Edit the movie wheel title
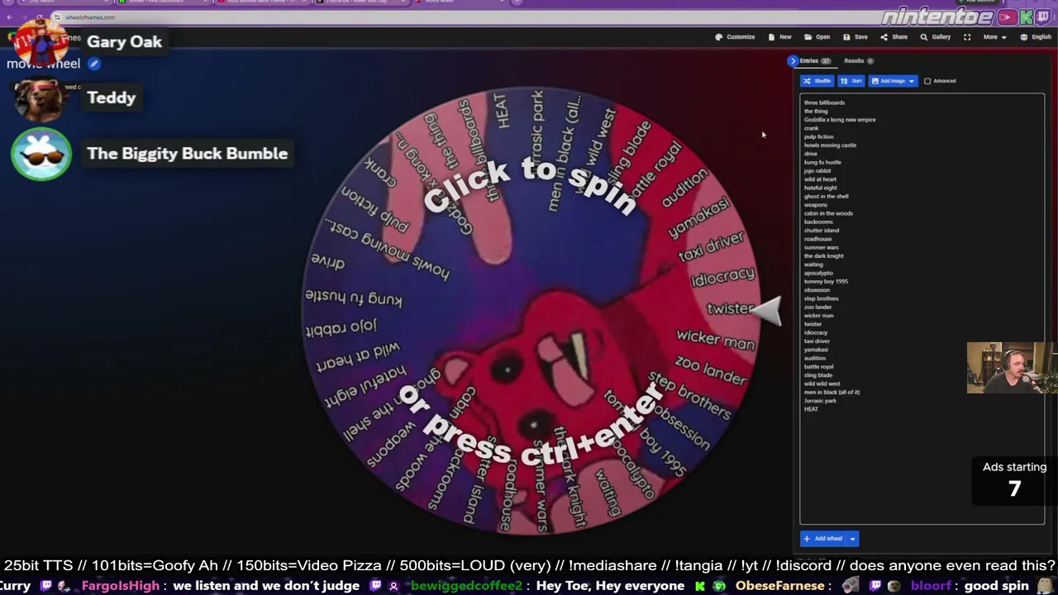 tap(94, 64)
